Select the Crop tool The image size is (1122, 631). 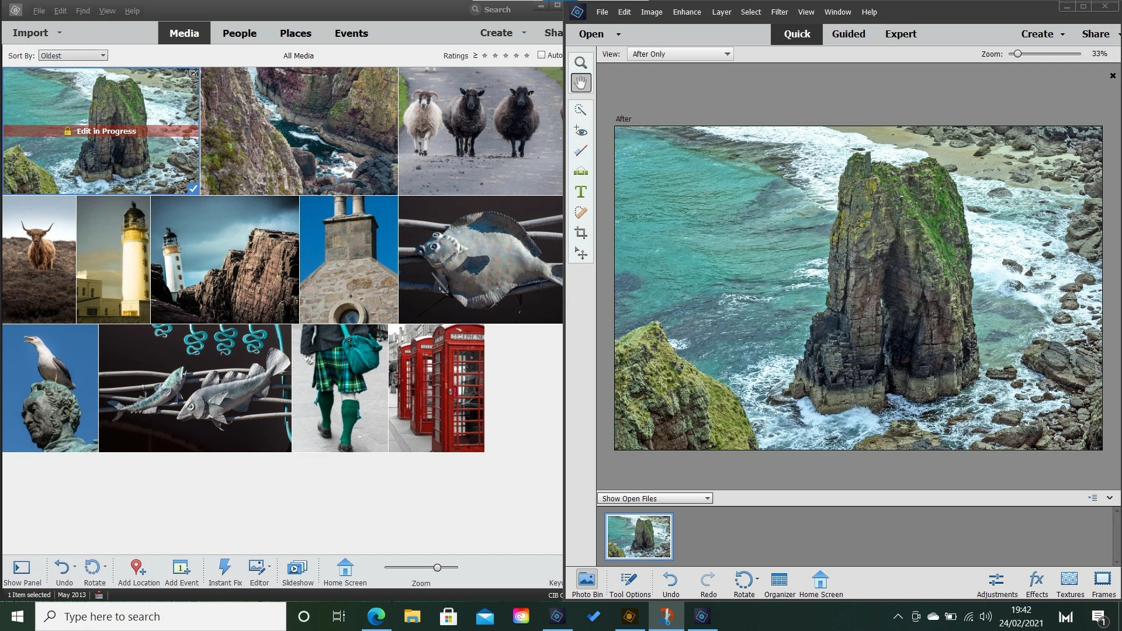pyautogui.click(x=580, y=233)
